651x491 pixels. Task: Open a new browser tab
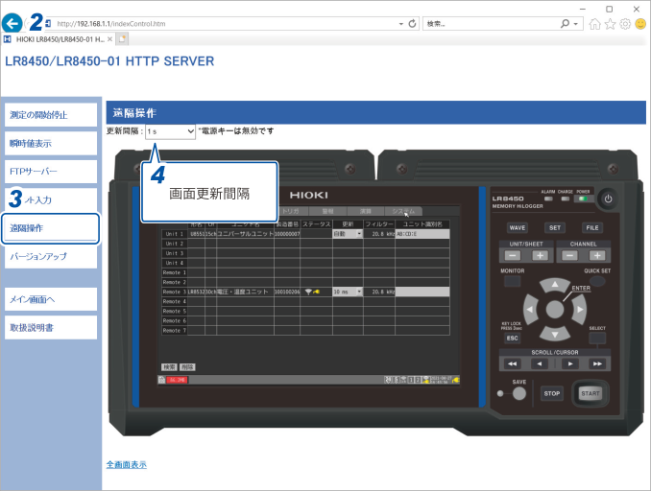pos(122,39)
